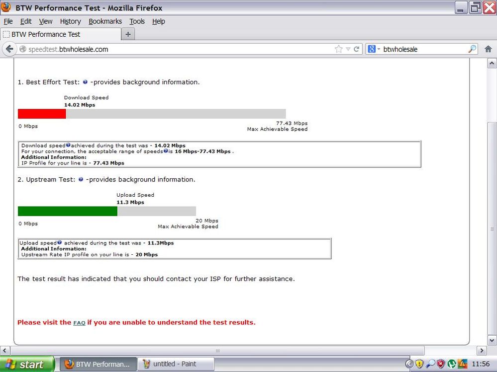Click the green uTorrent tray icon

point(452,364)
